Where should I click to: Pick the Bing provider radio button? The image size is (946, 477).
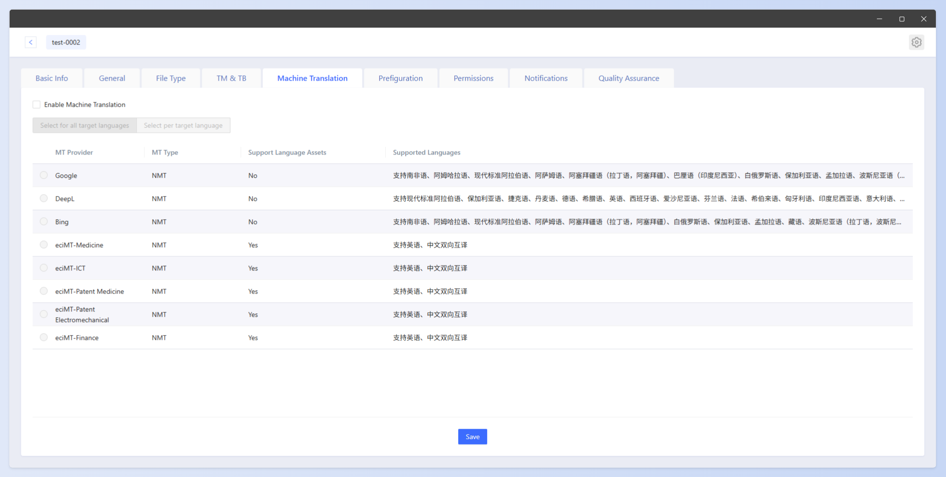(44, 222)
